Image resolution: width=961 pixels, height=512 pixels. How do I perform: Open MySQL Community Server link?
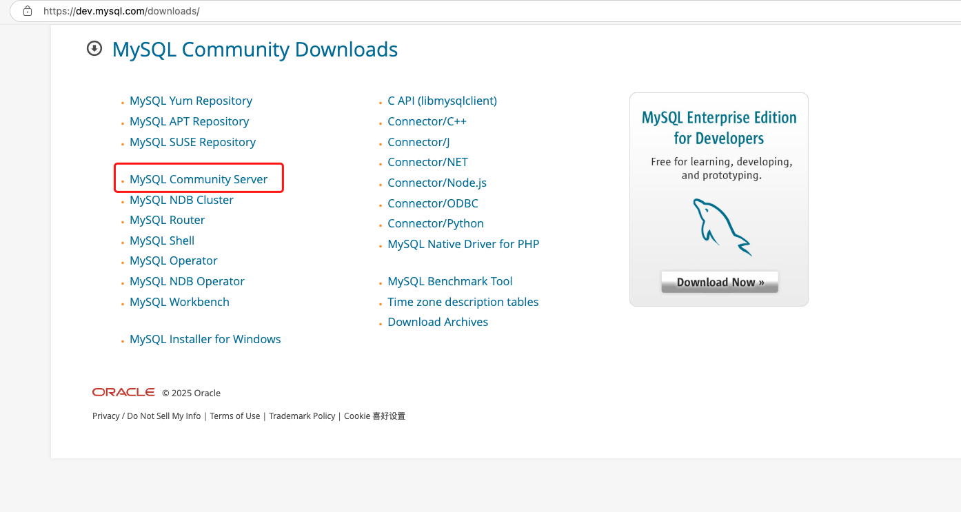pos(199,179)
